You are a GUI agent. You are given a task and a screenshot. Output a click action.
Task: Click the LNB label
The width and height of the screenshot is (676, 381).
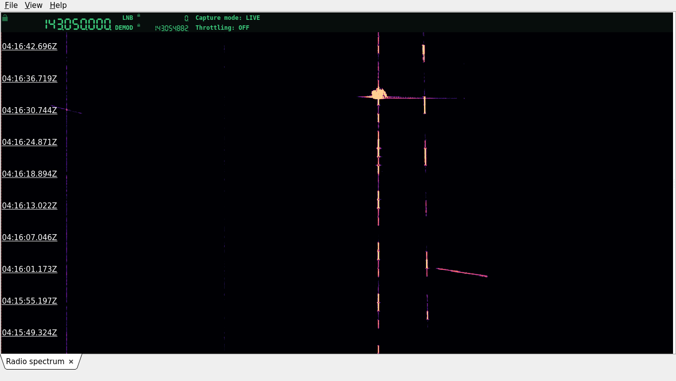pos(128,18)
